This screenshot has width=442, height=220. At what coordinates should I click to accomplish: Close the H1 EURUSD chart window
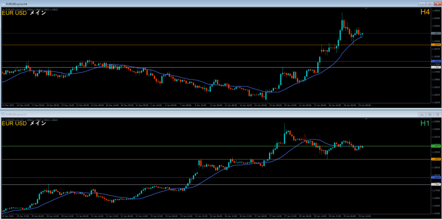(437, 114)
